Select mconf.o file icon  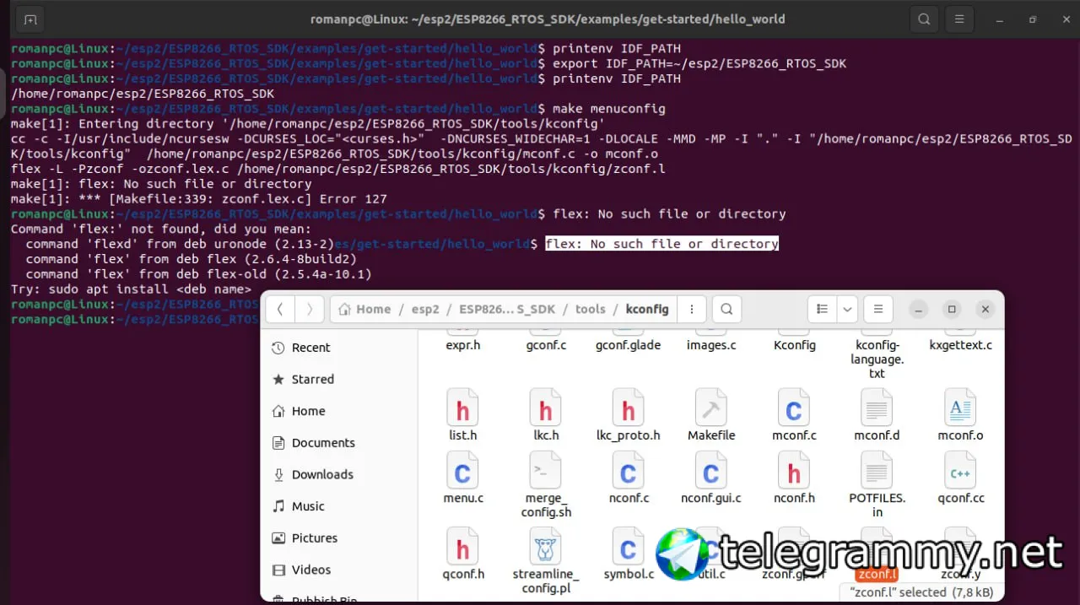click(960, 408)
